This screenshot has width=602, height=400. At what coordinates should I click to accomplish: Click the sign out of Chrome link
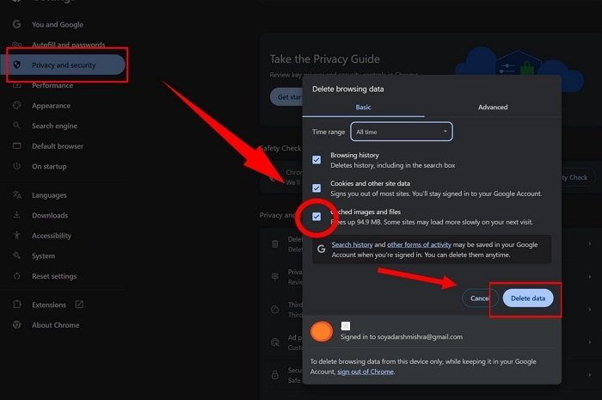coord(365,372)
